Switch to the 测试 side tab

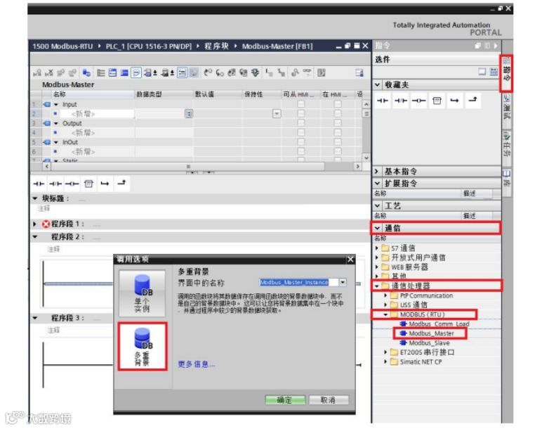point(506,110)
